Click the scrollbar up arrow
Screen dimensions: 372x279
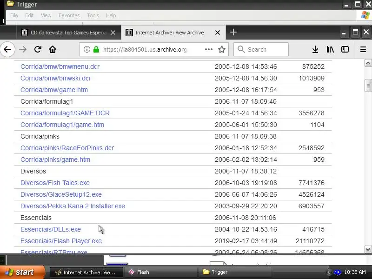(368, 63)
